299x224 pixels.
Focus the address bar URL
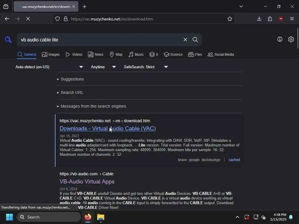[x=112, y=19]
